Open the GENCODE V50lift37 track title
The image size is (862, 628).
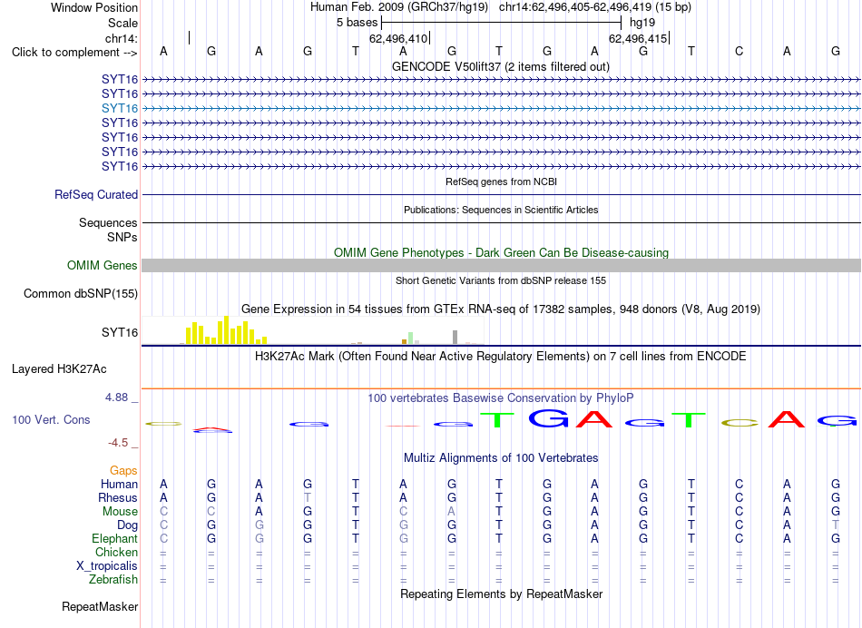[500, 67]
